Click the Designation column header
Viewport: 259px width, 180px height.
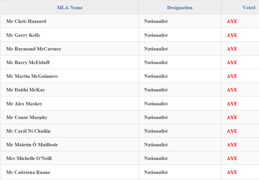coord(180,8)
